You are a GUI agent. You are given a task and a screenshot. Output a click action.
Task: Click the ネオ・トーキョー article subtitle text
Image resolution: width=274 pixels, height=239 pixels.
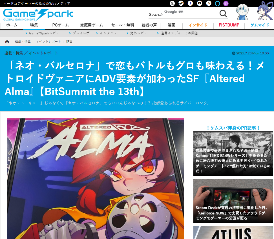point(107,103)
